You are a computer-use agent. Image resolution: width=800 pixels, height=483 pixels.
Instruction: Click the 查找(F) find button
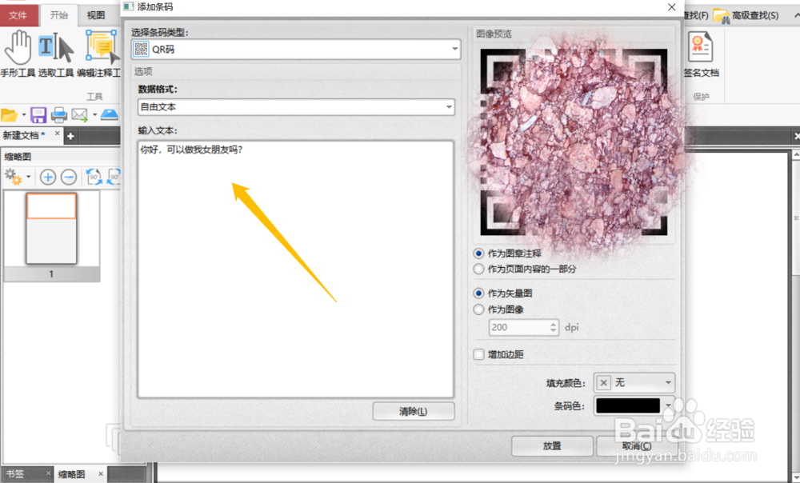point(696,16)
